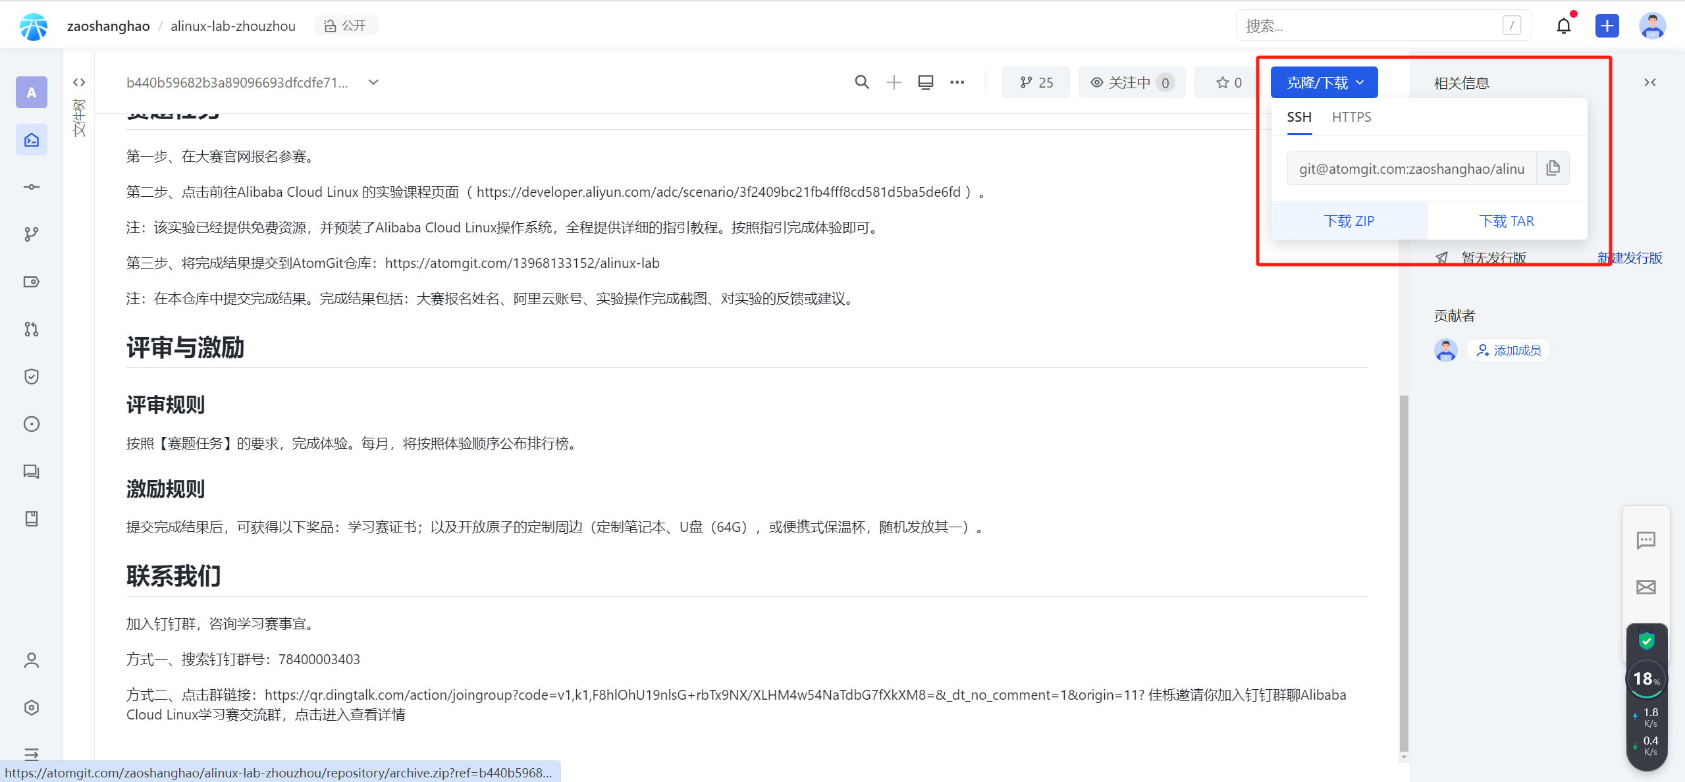The height and width of the screenshot is (782, 1685).
Task: Toggle the file tree code panel
Action: click(79, 82)
